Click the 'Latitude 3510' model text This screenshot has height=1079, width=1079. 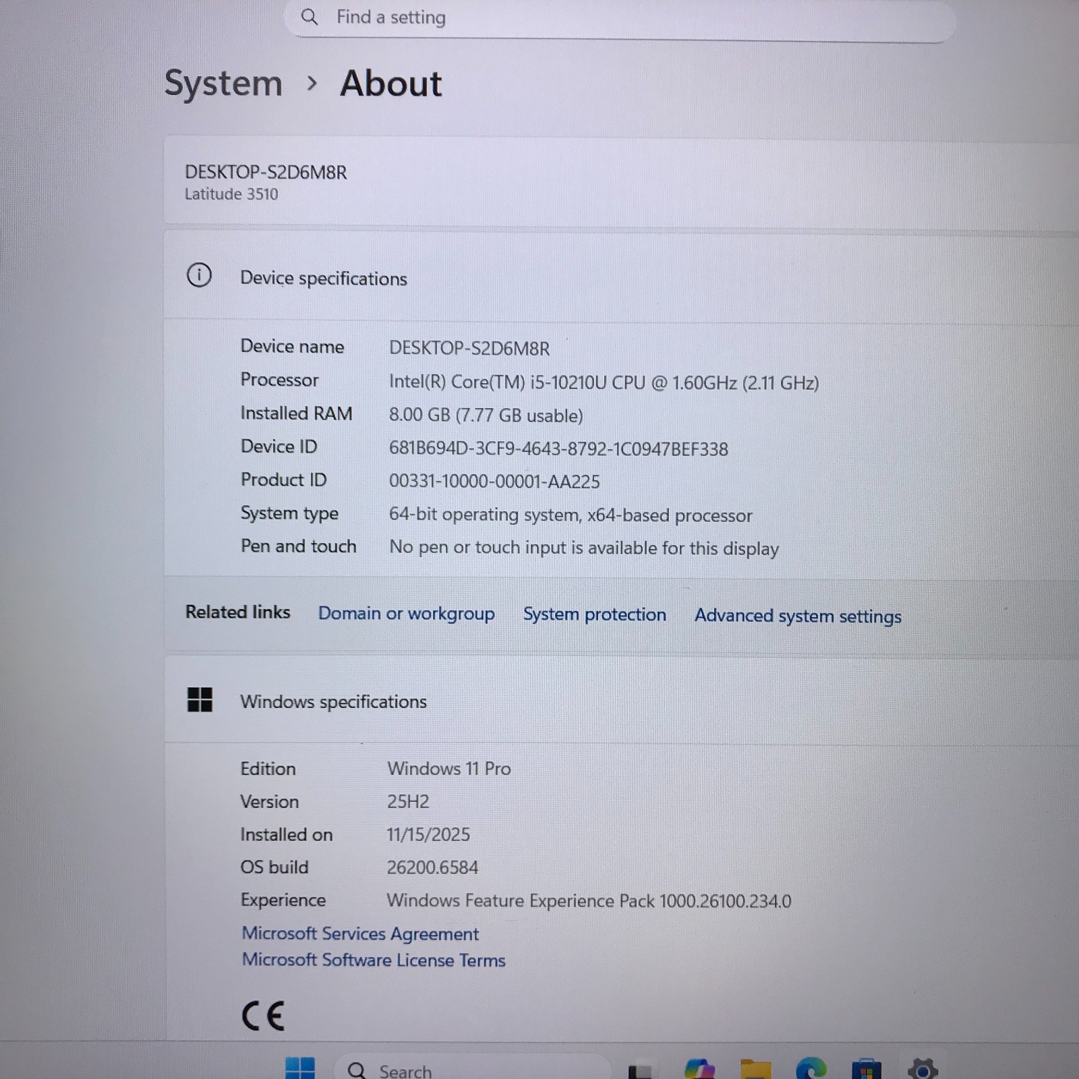pyautogui.click(x=231, y=194)
